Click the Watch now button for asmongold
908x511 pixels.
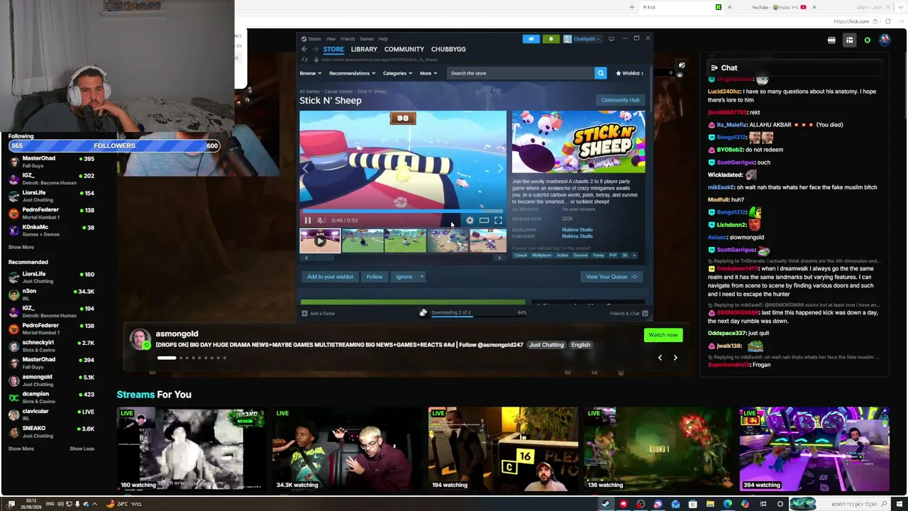point(663,335)
